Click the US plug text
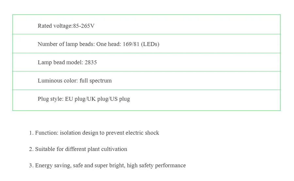294x181 pixels. pyautogui.click(x=120, y=99)
